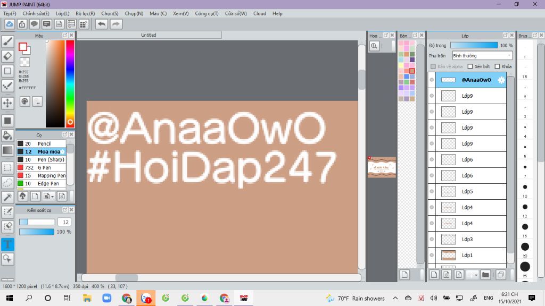Click the cloud save toolbar icon
This screenshot has height=306, width=545.
coord(10,24)
